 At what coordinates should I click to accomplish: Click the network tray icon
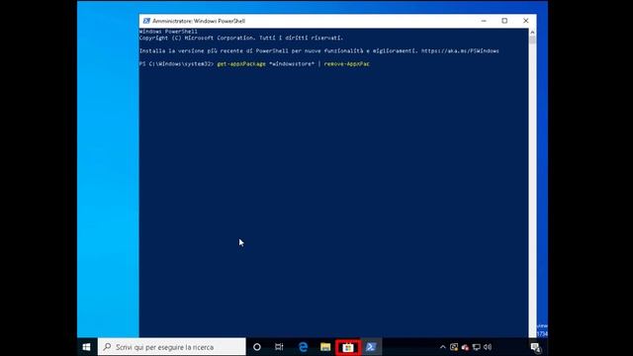tap(477, 347)
